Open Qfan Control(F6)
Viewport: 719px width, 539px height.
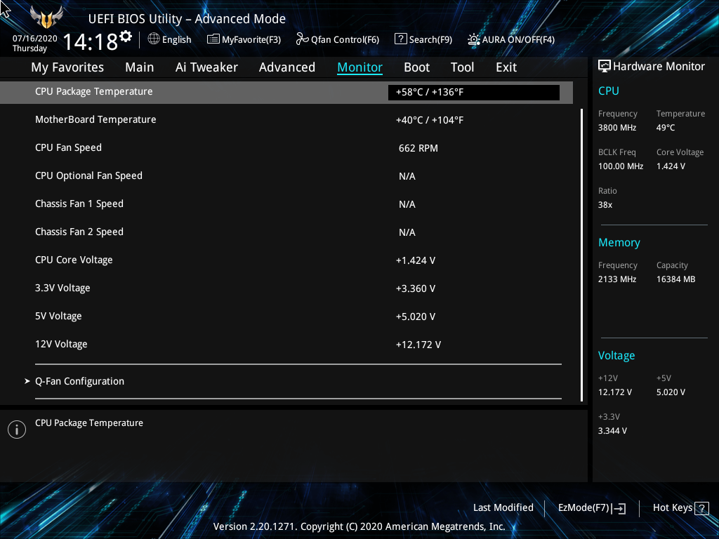click(345, 40)
